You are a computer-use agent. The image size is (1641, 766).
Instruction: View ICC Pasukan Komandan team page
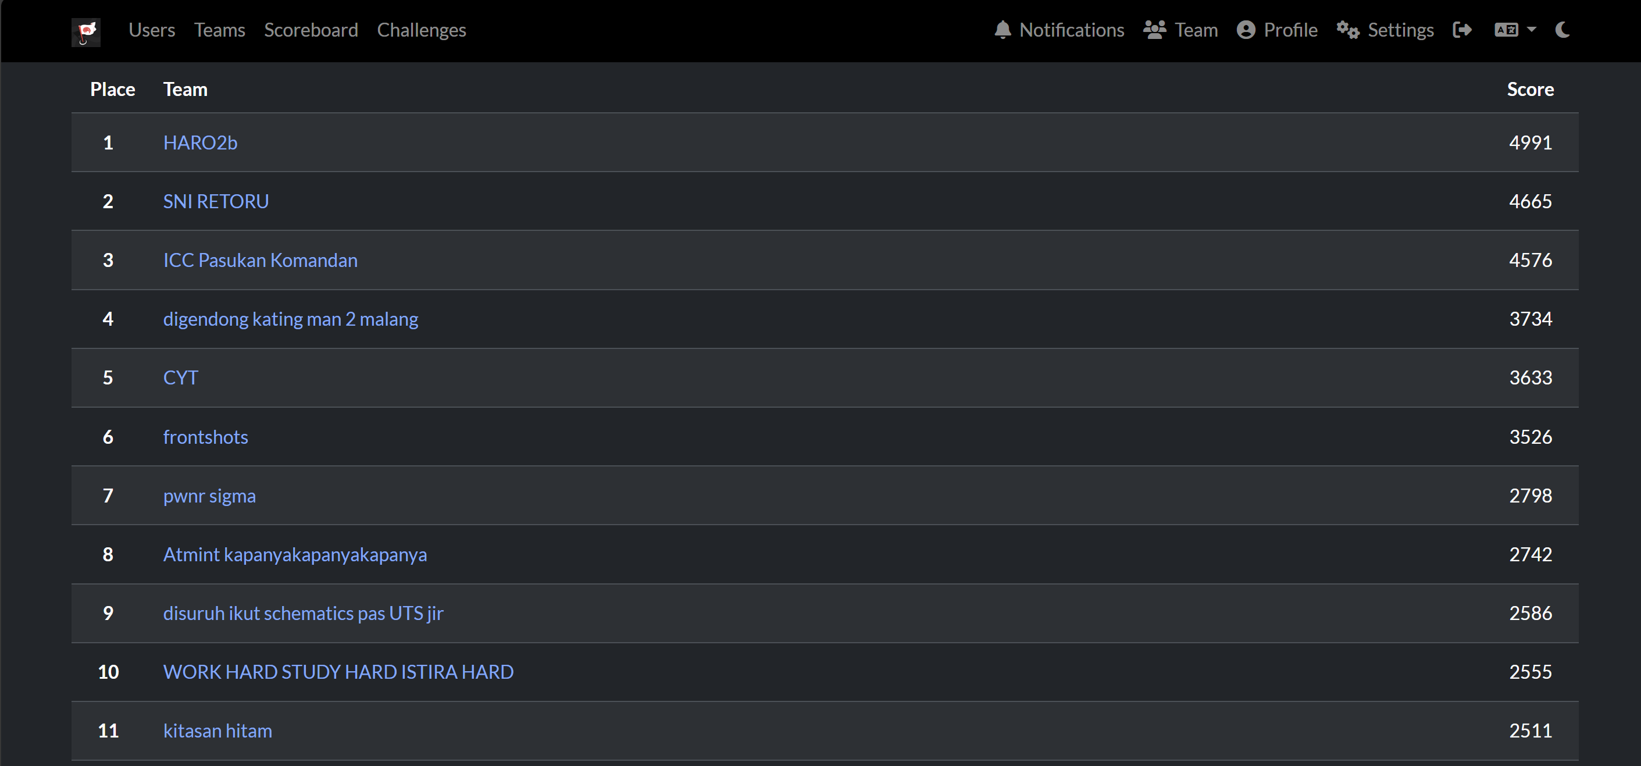260,260
